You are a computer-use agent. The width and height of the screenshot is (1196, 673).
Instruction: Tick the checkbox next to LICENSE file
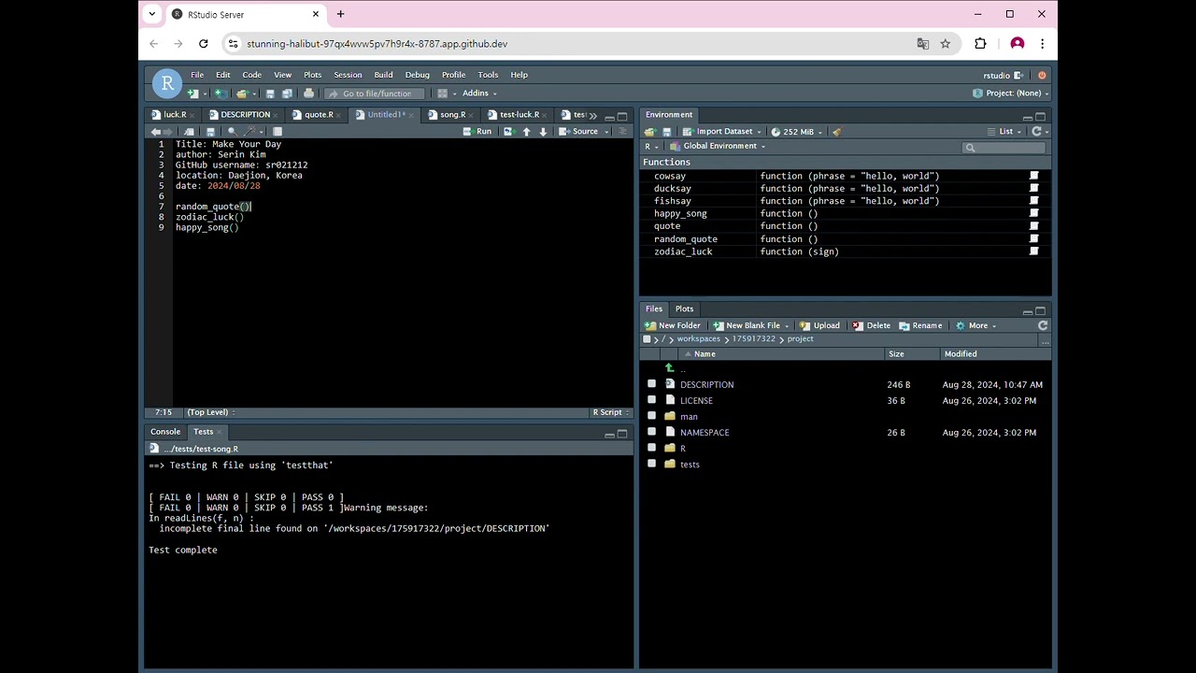pyautogui.click(x=651, y=400)
